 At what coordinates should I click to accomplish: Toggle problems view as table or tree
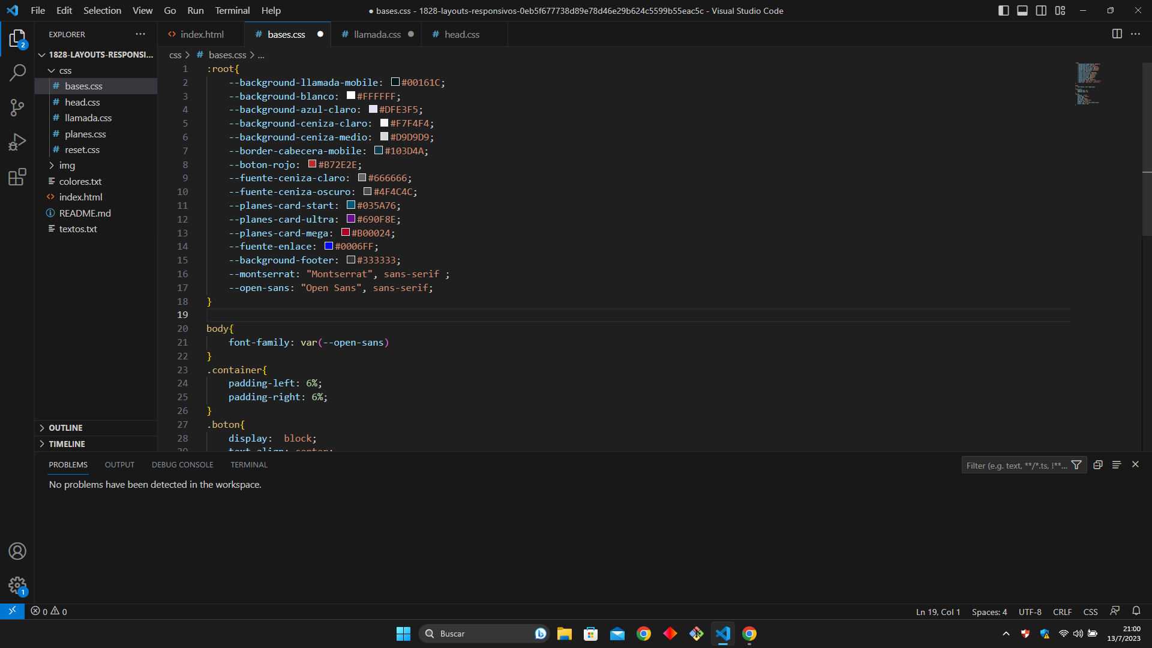click(1117, 465)
